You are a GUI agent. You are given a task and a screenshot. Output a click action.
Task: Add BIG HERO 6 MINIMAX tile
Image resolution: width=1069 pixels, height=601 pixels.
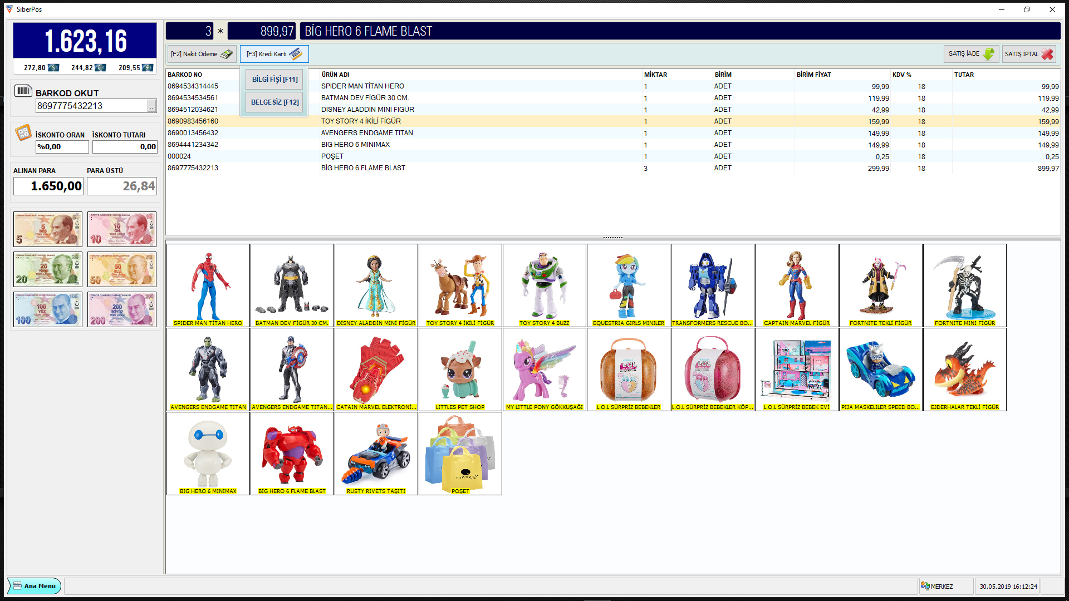[x=208, y=454]
